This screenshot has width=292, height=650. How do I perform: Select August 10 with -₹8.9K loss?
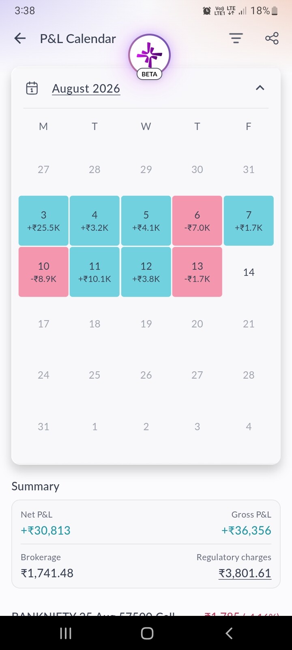[43, 272]
